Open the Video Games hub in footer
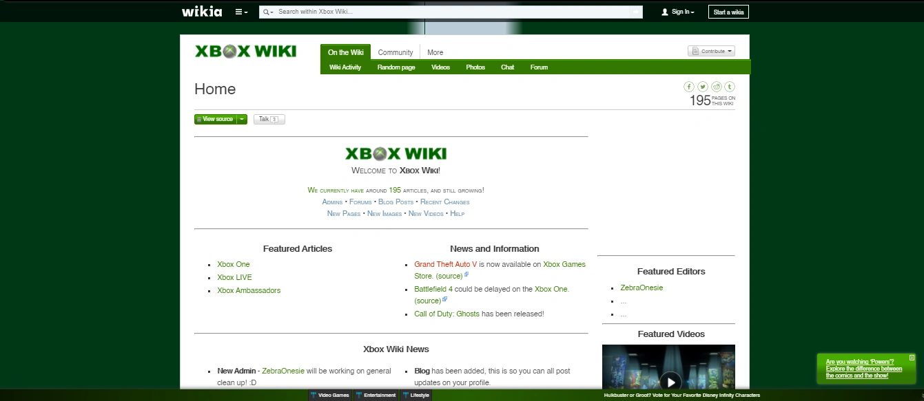This screenshot has width=924, height=401. (330, 395)
